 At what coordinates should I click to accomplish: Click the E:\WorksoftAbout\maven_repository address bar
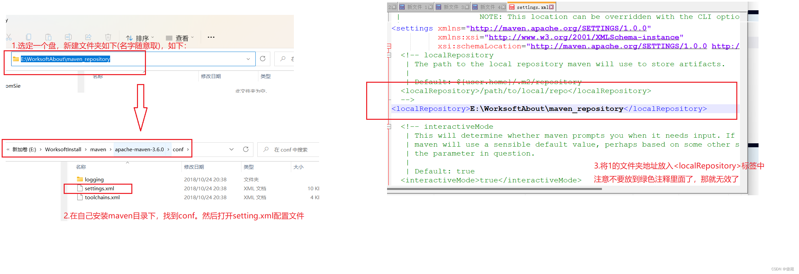133,59
